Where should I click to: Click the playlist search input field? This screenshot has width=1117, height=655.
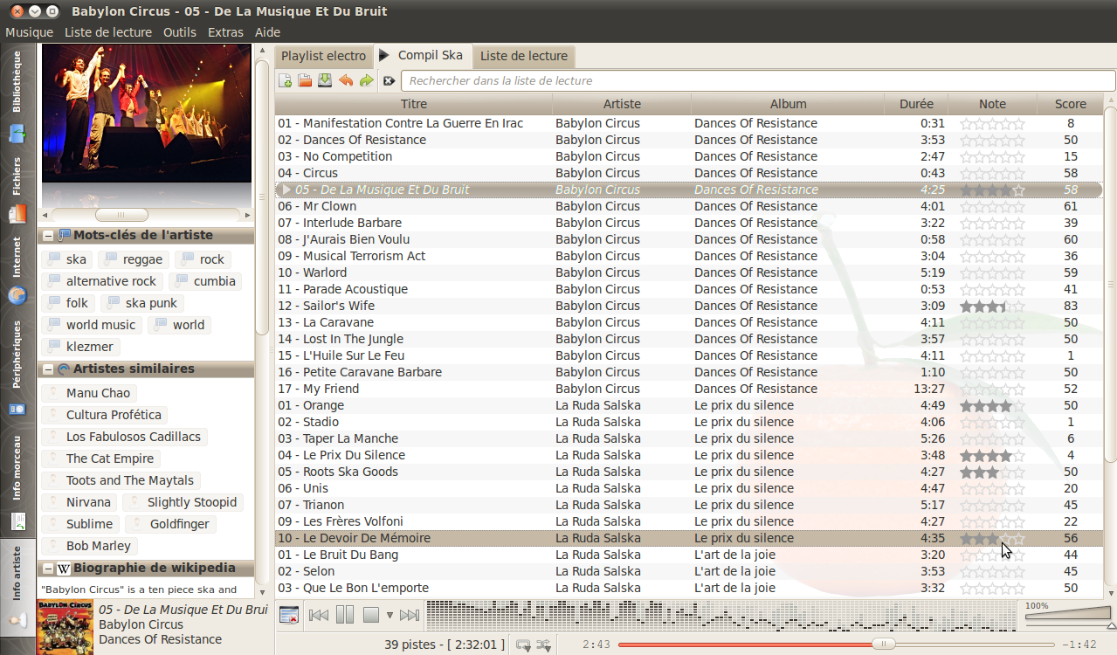tap(758, 80)
